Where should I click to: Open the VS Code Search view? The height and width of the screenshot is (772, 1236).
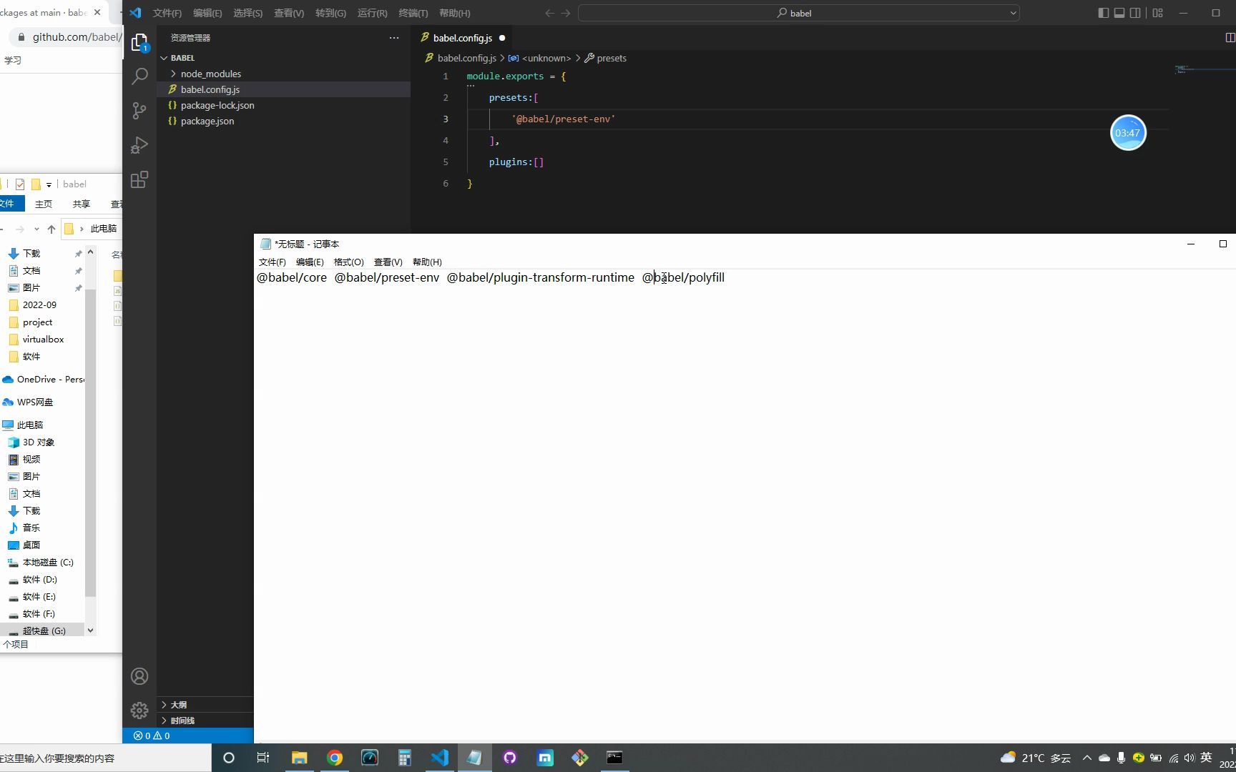pos(139,76)
